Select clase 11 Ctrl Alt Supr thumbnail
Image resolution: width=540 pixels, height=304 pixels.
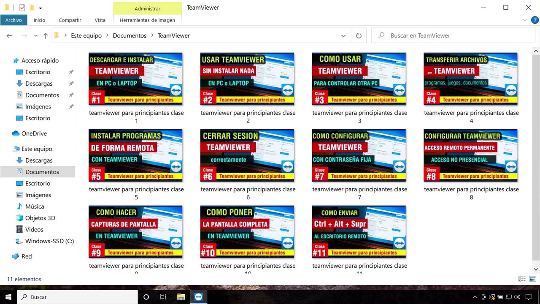359,232
